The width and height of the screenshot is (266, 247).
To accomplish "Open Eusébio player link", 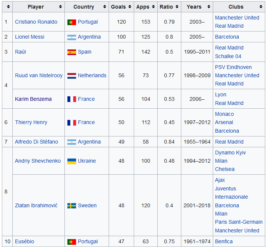I will pos(24,241).
